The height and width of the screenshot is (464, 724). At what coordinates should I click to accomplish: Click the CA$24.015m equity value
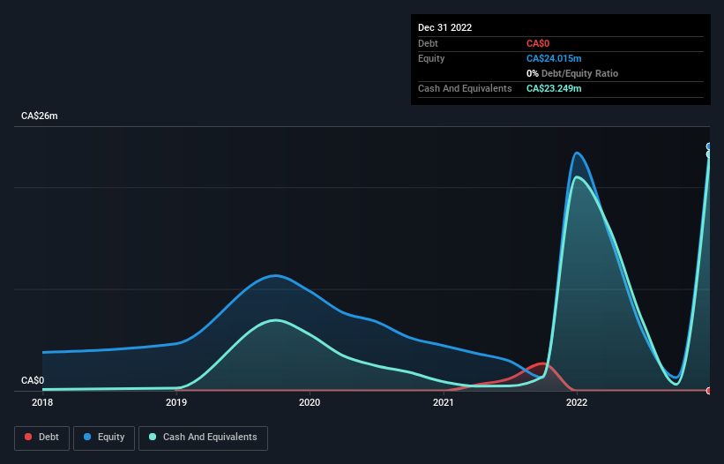pyautogui.click(x=554, y=58)
